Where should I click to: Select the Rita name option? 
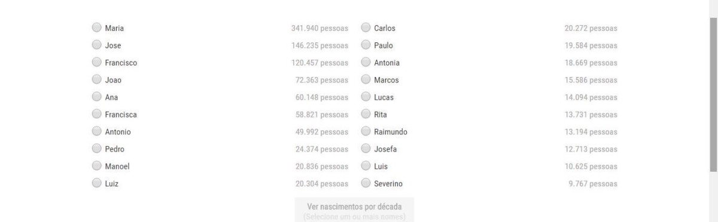(x=366, y=114)
